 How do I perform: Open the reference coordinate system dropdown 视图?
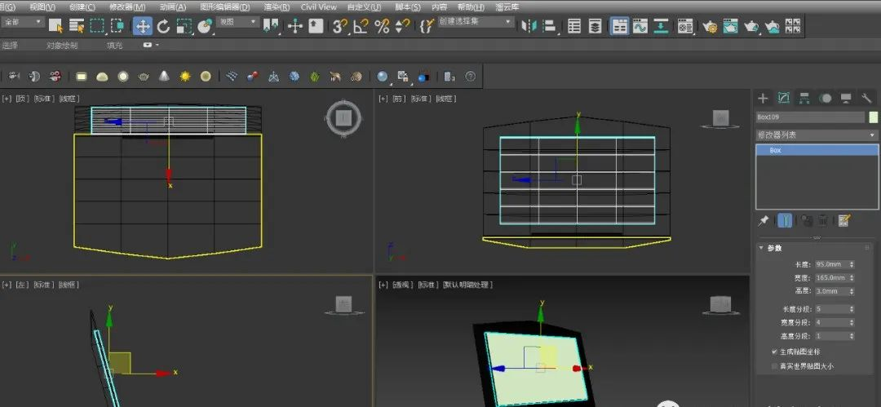point(238,22)
